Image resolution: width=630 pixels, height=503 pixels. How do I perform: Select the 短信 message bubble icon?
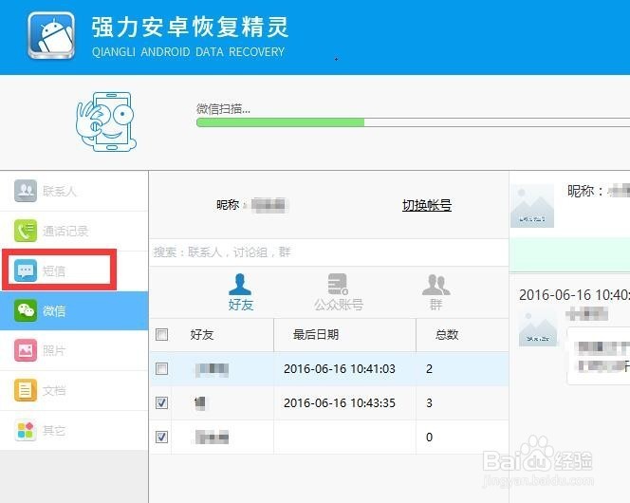[26, 270]
